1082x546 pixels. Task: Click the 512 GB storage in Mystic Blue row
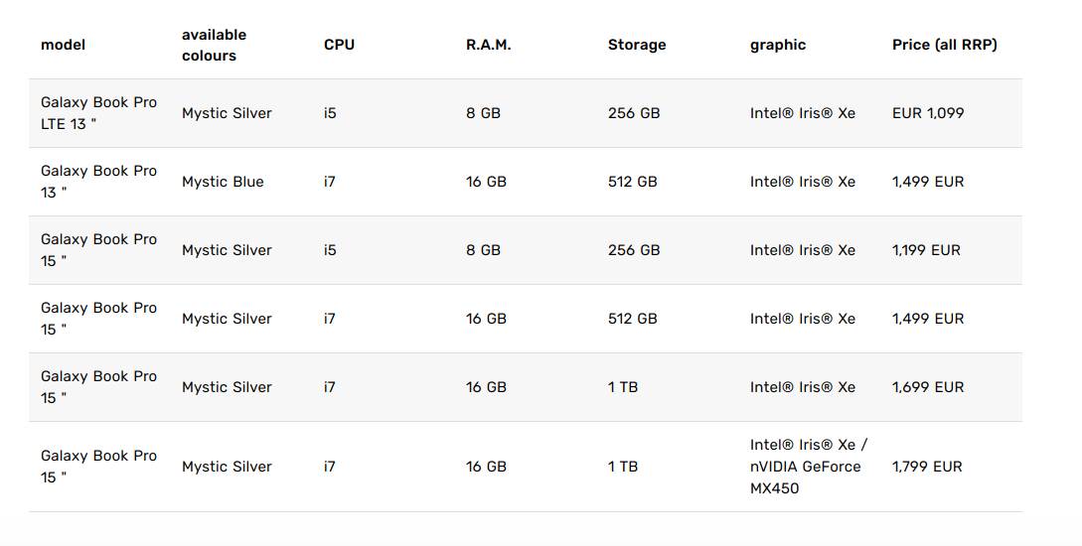tap(632, 182)
